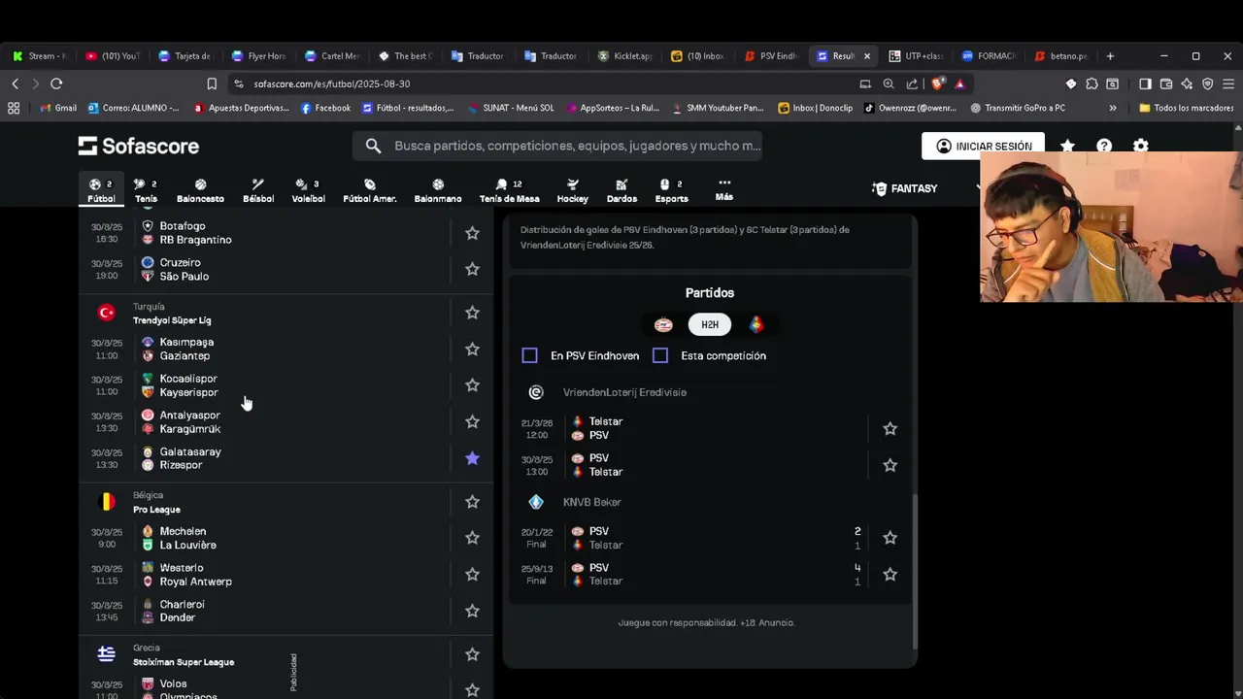Favorite the 21/3/26 Telstar vs PSV fixture
Screen dimensions: 1243x699
[x=890, y=428]
